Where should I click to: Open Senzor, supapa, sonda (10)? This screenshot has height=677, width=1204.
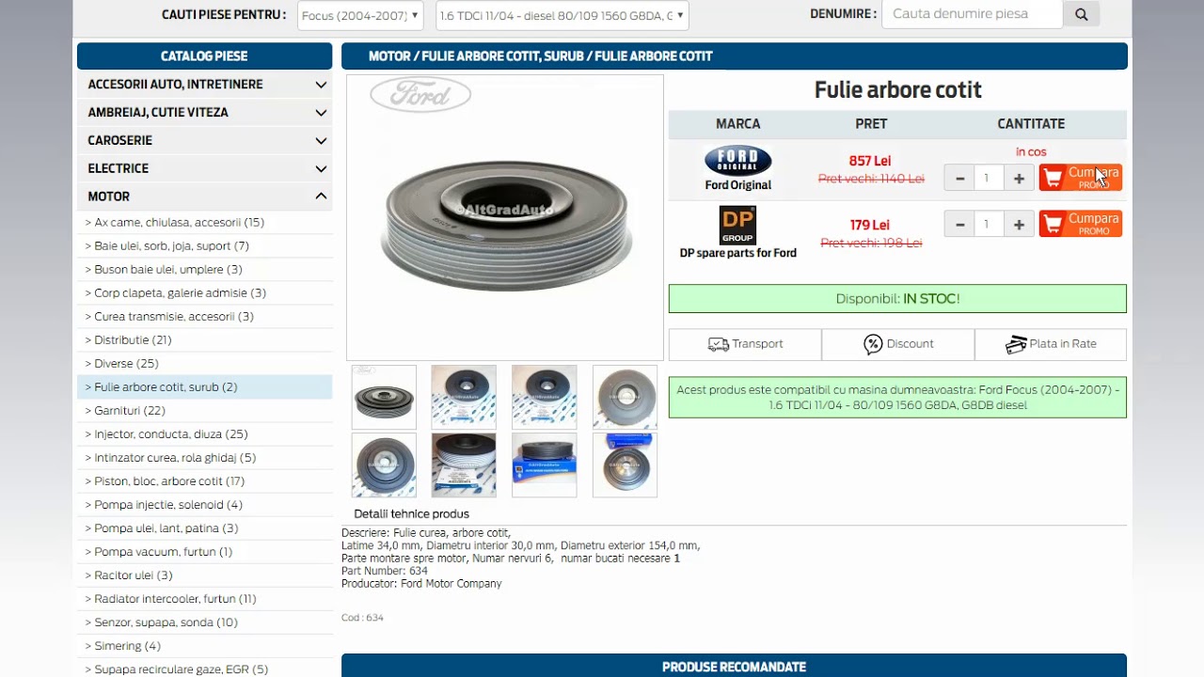(x=162, y=622)
